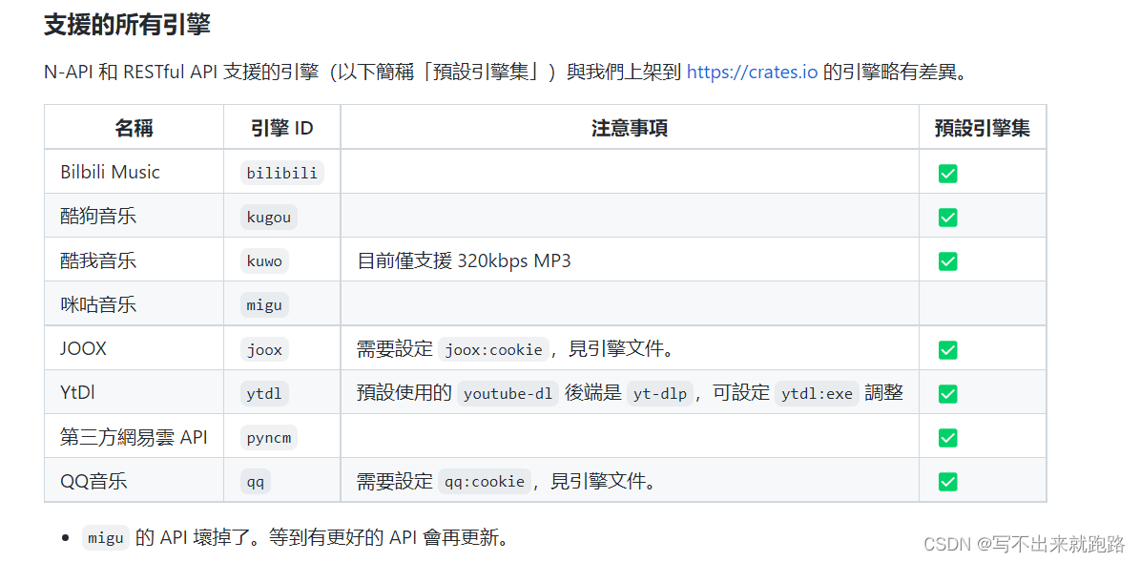Screen dimensions: 1140x562
Task: Click the bilibili engine ID code
Action: click(282, 173)
